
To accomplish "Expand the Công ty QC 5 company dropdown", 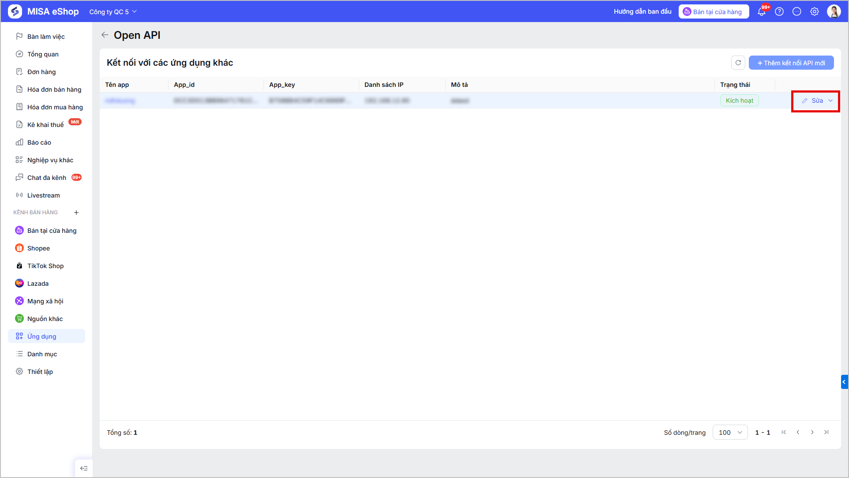I will point(113,12).
